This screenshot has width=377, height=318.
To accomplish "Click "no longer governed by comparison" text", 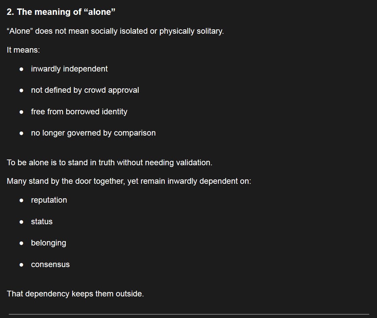I will click(x=93, y=133).
